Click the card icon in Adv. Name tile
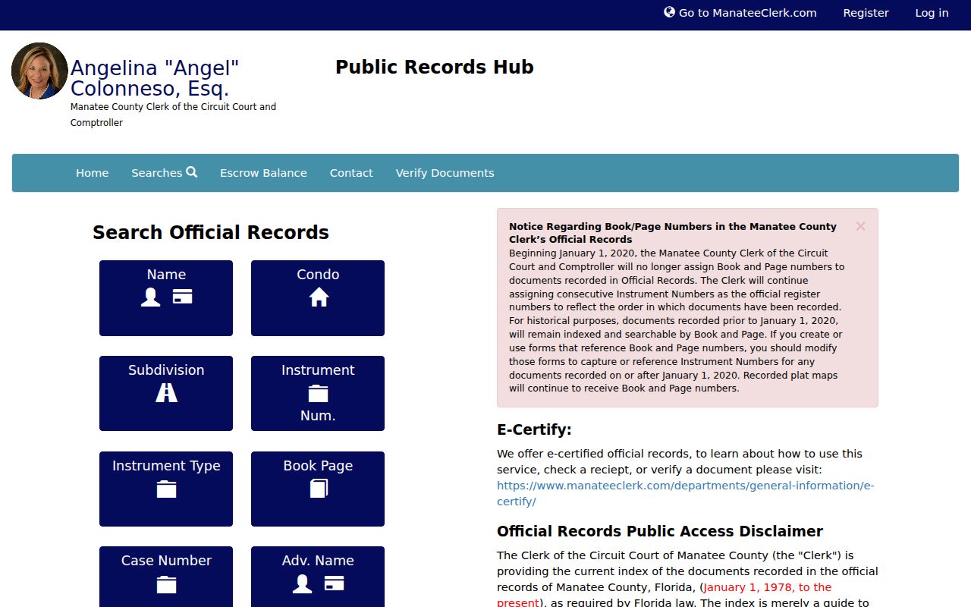This screenshot has width=971, height=607. pyautogui.click(x=334, y=583)
